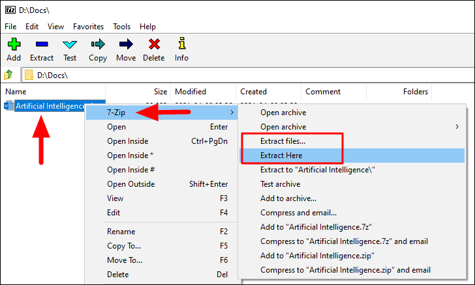Viewport: 475px width, 285px height.
Task: Choose Move To... in context menu
Action: point(162,260)
